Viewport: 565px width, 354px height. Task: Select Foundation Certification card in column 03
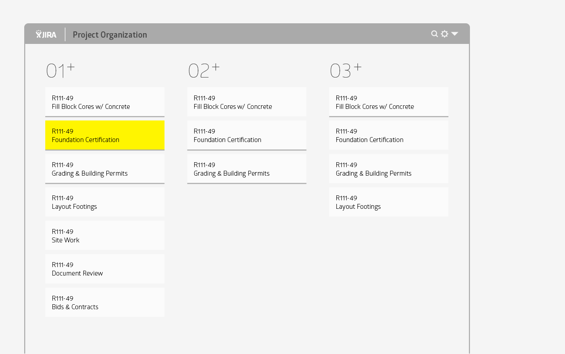click(389, 135)
